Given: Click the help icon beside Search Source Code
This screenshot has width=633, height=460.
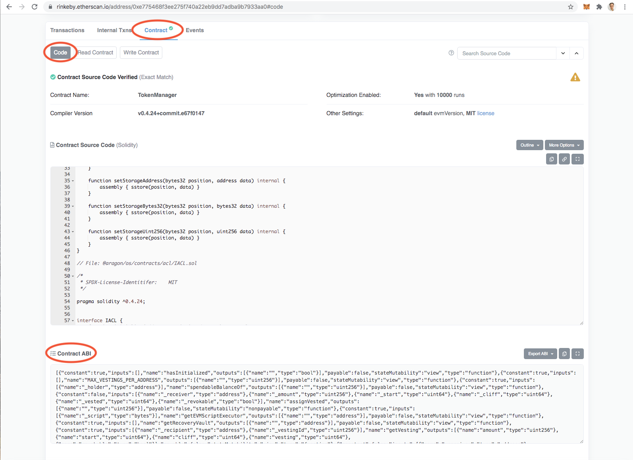Looking at the screenshot, I should coord(451,53).
